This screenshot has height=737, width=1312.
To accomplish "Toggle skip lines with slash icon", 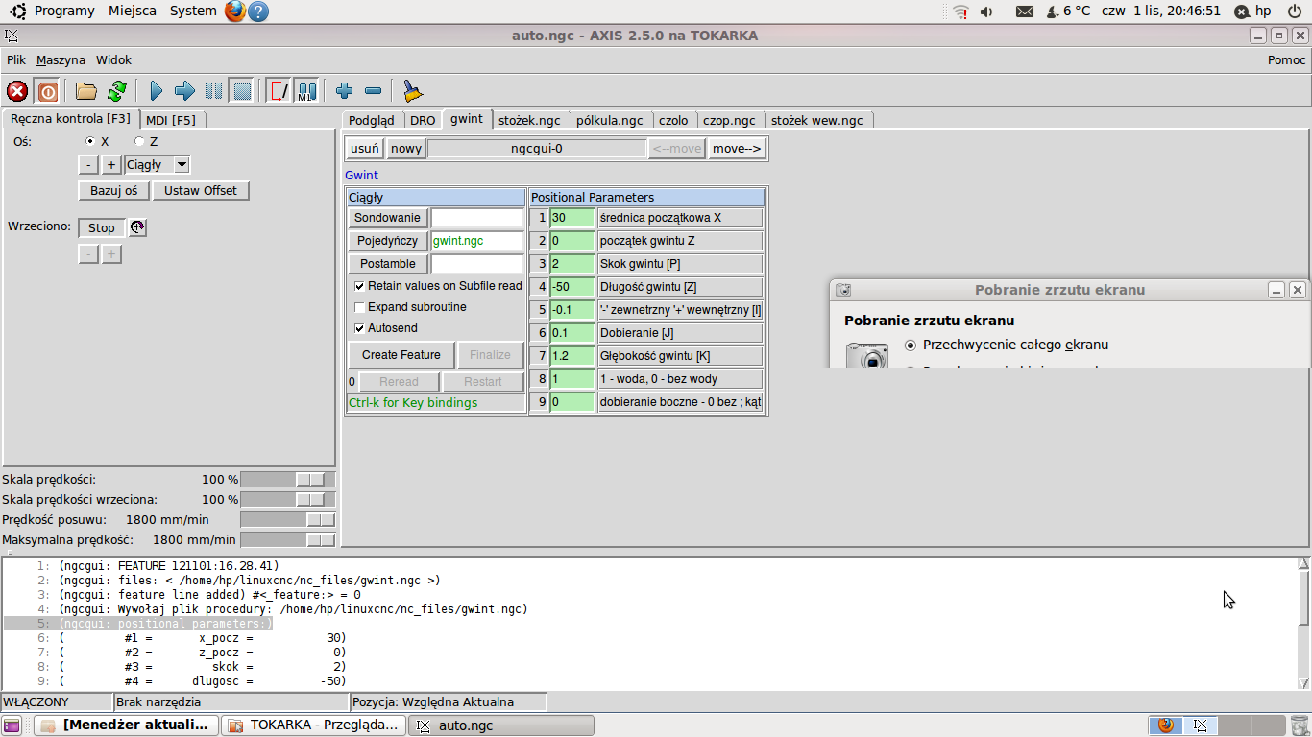I will 279,91.
